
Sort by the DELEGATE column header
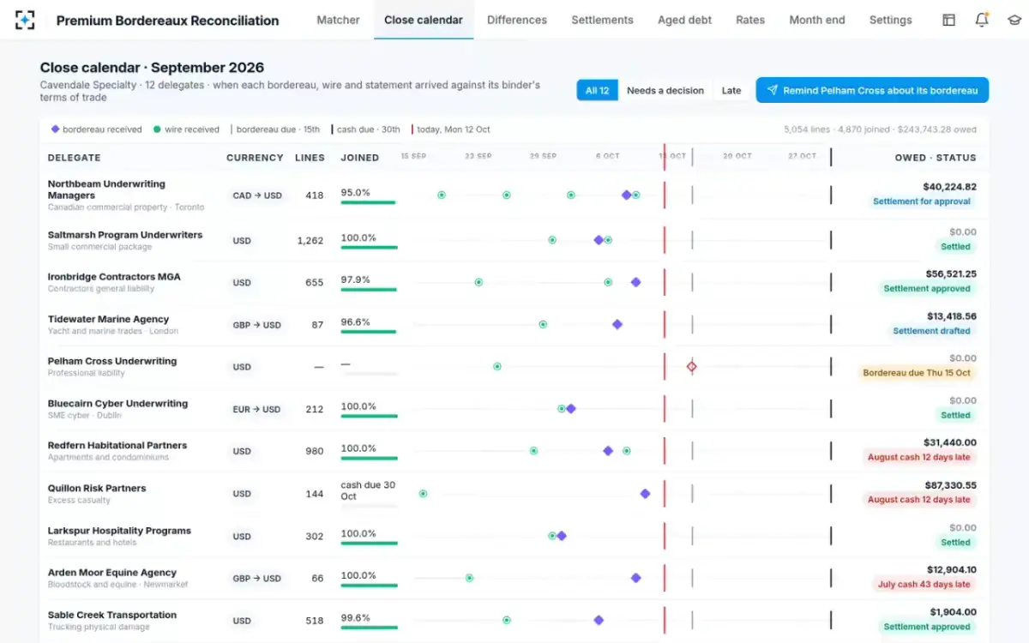coord(75,158)
